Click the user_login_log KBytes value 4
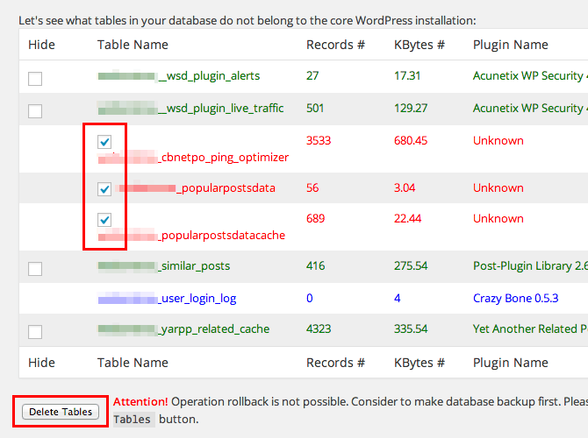The image size is (588, 438). coord(398,298)
